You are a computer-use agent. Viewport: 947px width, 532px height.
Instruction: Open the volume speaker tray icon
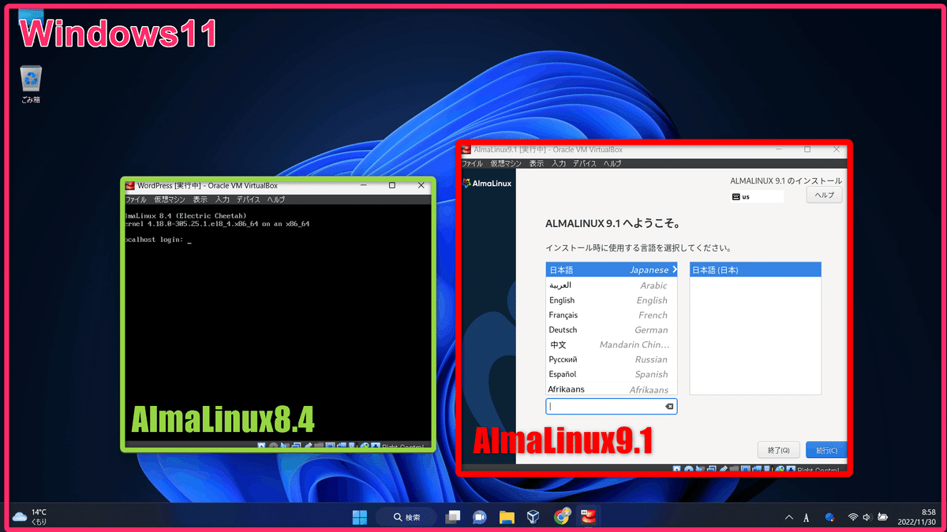(x=867, y=518)
